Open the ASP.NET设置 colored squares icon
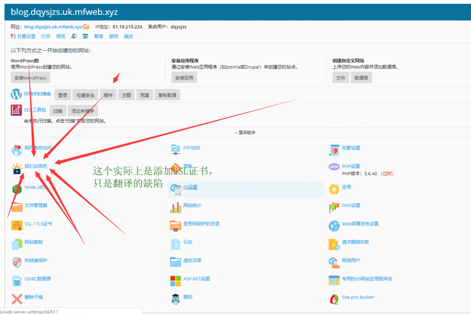 tap(176, 281)
